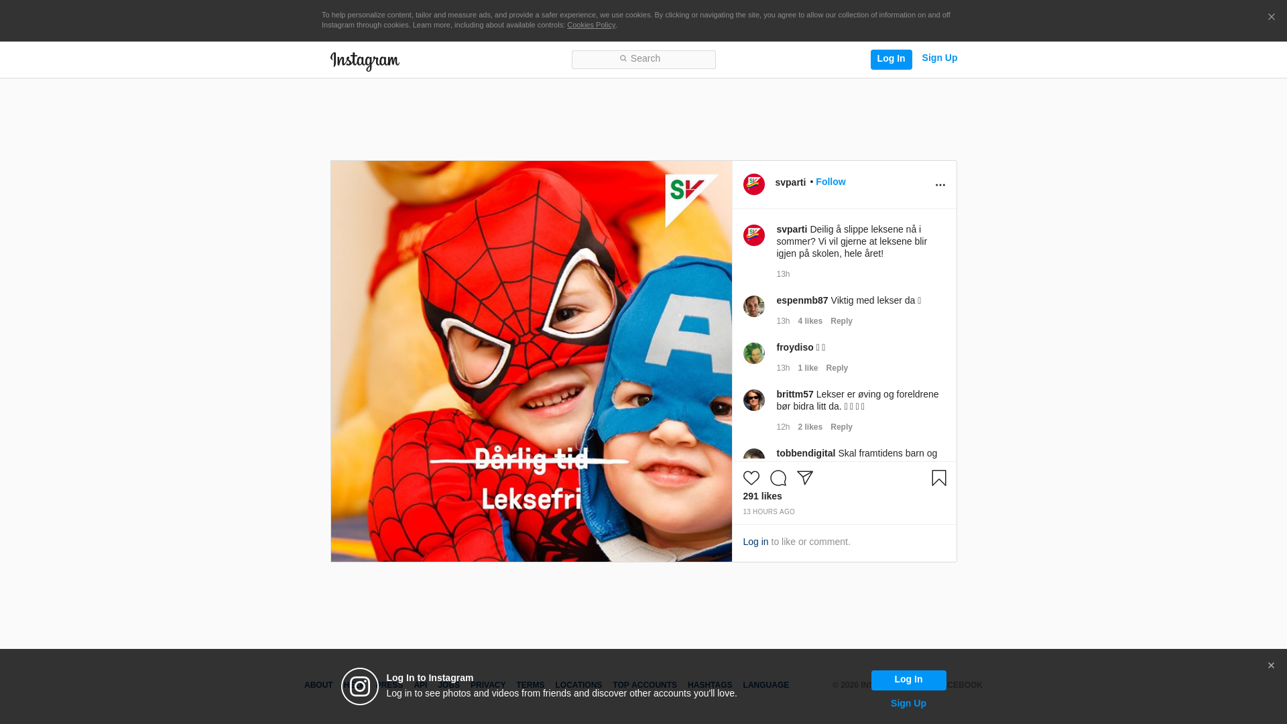This screenshot has width=1287, height=724.
Task: View 2 likes on brittm57 comment
Action: tap(810, 427)
